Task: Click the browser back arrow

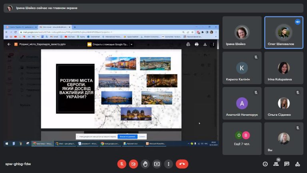Action: (6, 32)
